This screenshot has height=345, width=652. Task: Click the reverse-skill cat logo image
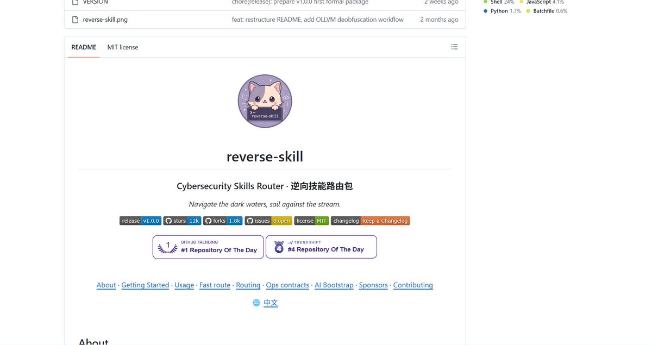[x=265, y=101]
